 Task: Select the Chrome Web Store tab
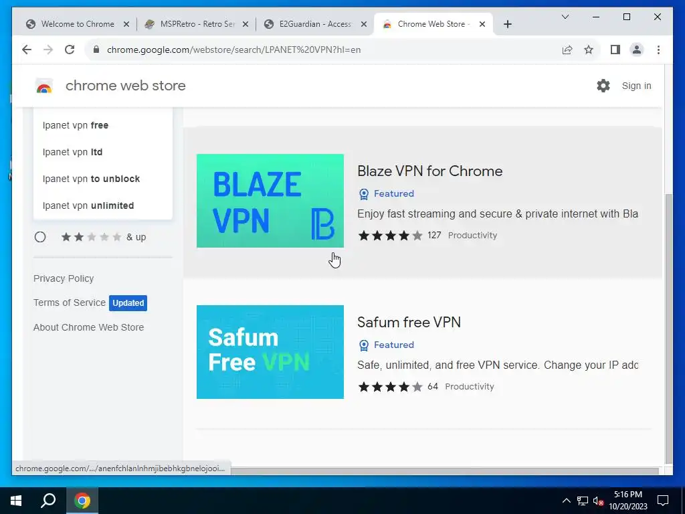click(433, 24)
